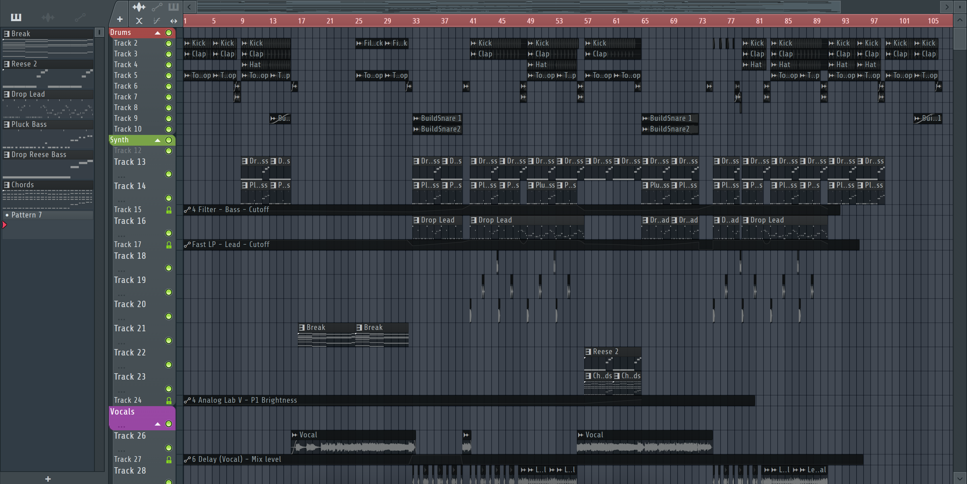
Task: Click the automation icon of Filter - Bass - Cutoff clip
Action: (187, 210)
